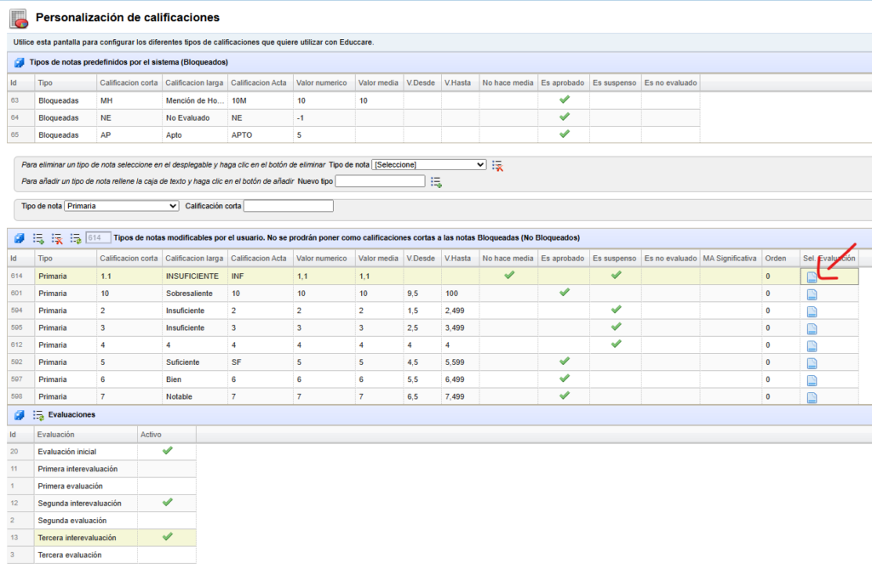The height and width of the screenshot is (570, 872).
Task: Click the list icon in Evaluaciones header
Action: (38, 415)
